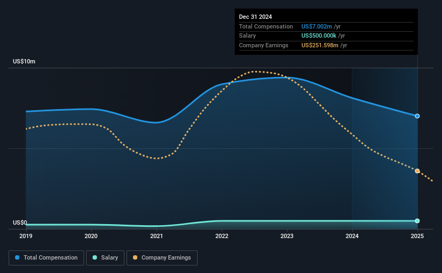The height and width of the screenshot is (273, 442).
Task: Toggle the Salary legend button
Action: (105, 258)
